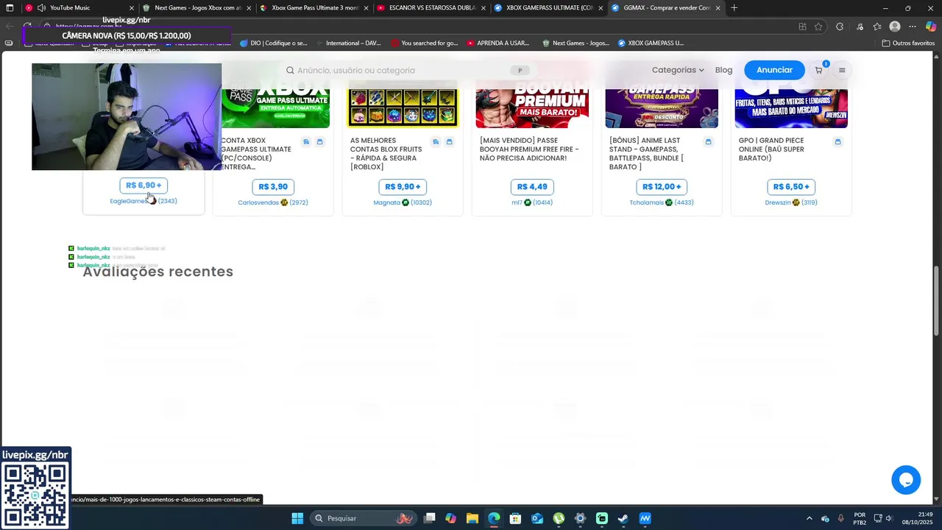Viewport: 942px width, 530px height.
Task: Switch to XBOX GAMEPASS ULTIMATE tab
Action: tap(548, 8)
